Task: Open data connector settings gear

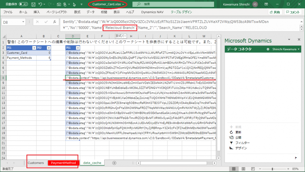Action: click(268, 49)
